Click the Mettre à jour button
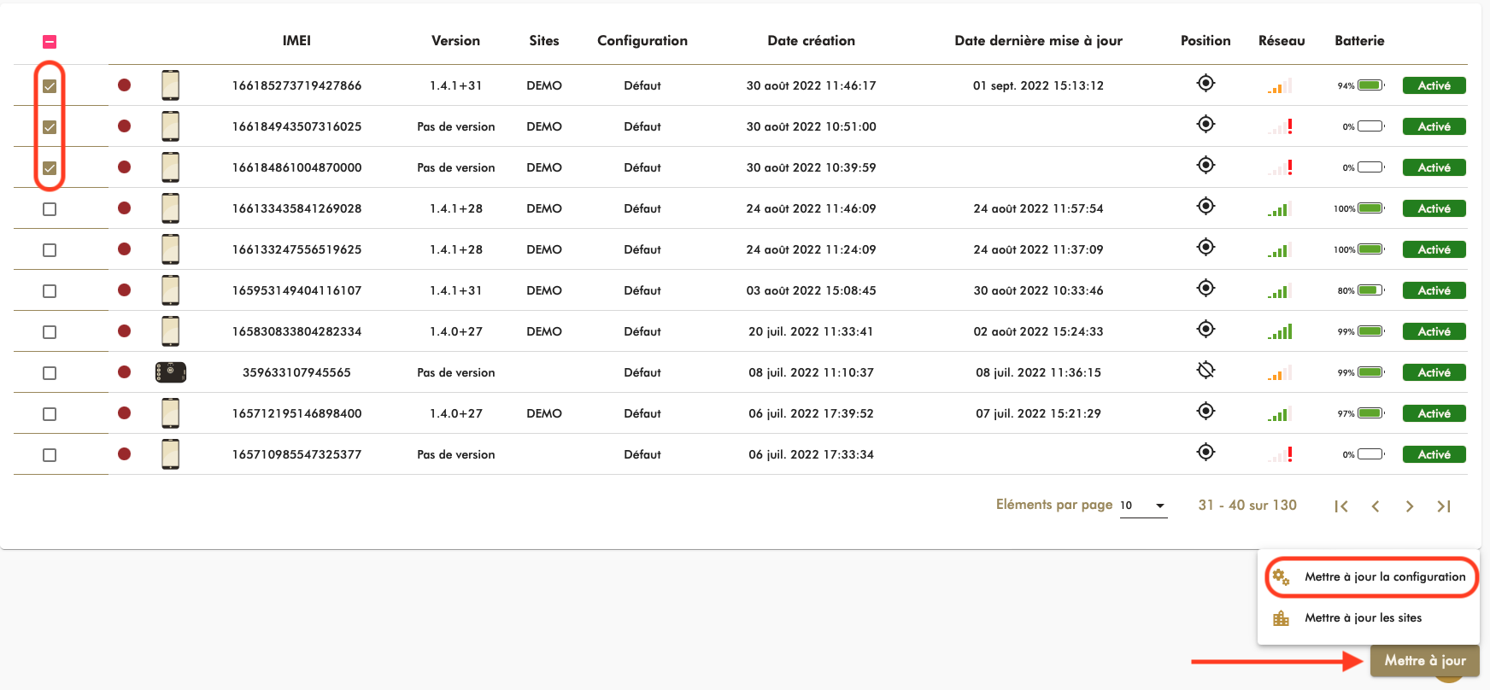This screenshot has height=690, width=1490. [1424, 661]
